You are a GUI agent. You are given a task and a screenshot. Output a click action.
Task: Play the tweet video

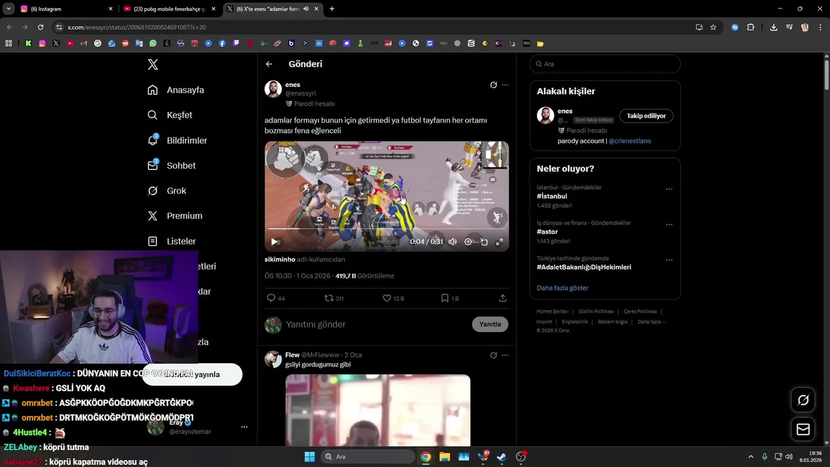coord(274,242)
